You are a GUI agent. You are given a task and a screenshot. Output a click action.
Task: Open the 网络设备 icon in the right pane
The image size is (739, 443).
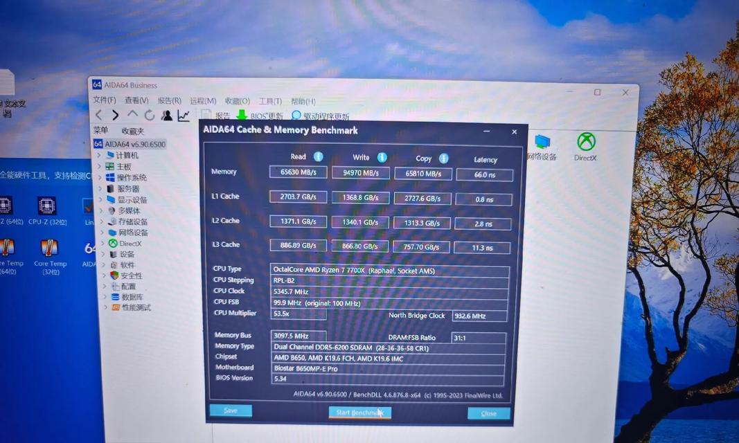[x=542, y=147]
